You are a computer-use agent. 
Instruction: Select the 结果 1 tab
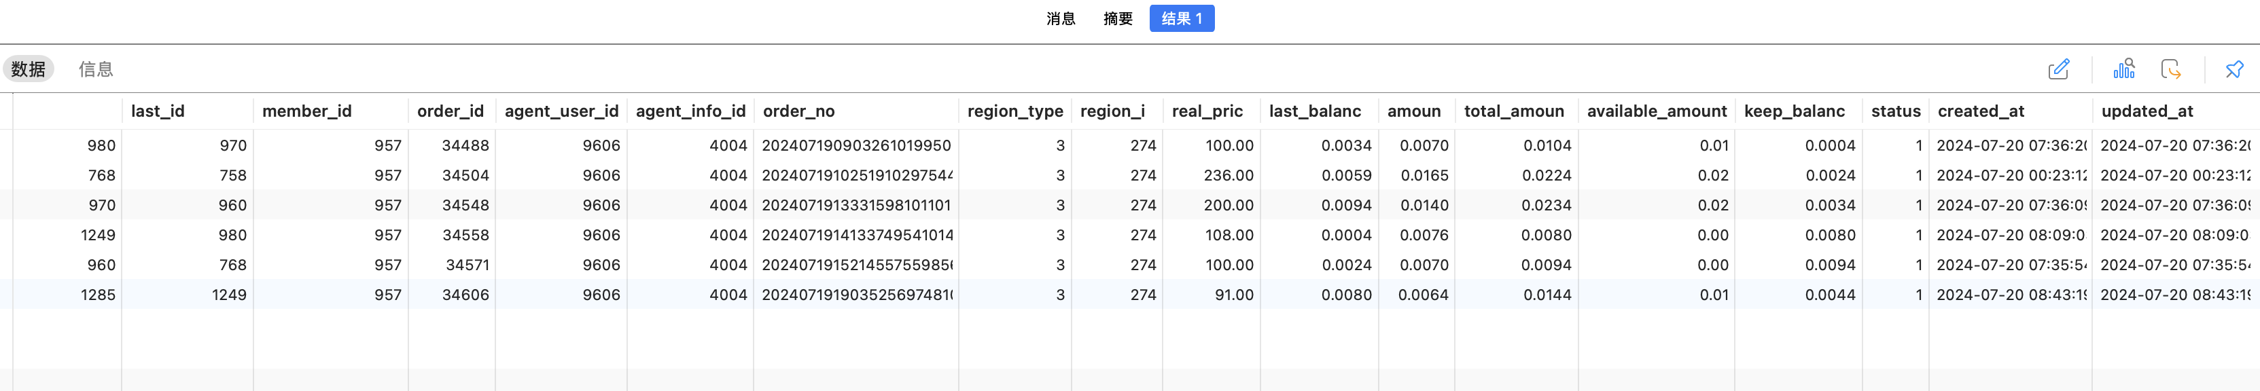(1182, 18)
